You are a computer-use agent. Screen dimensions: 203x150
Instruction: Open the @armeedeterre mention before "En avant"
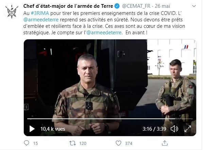(104, 33)
